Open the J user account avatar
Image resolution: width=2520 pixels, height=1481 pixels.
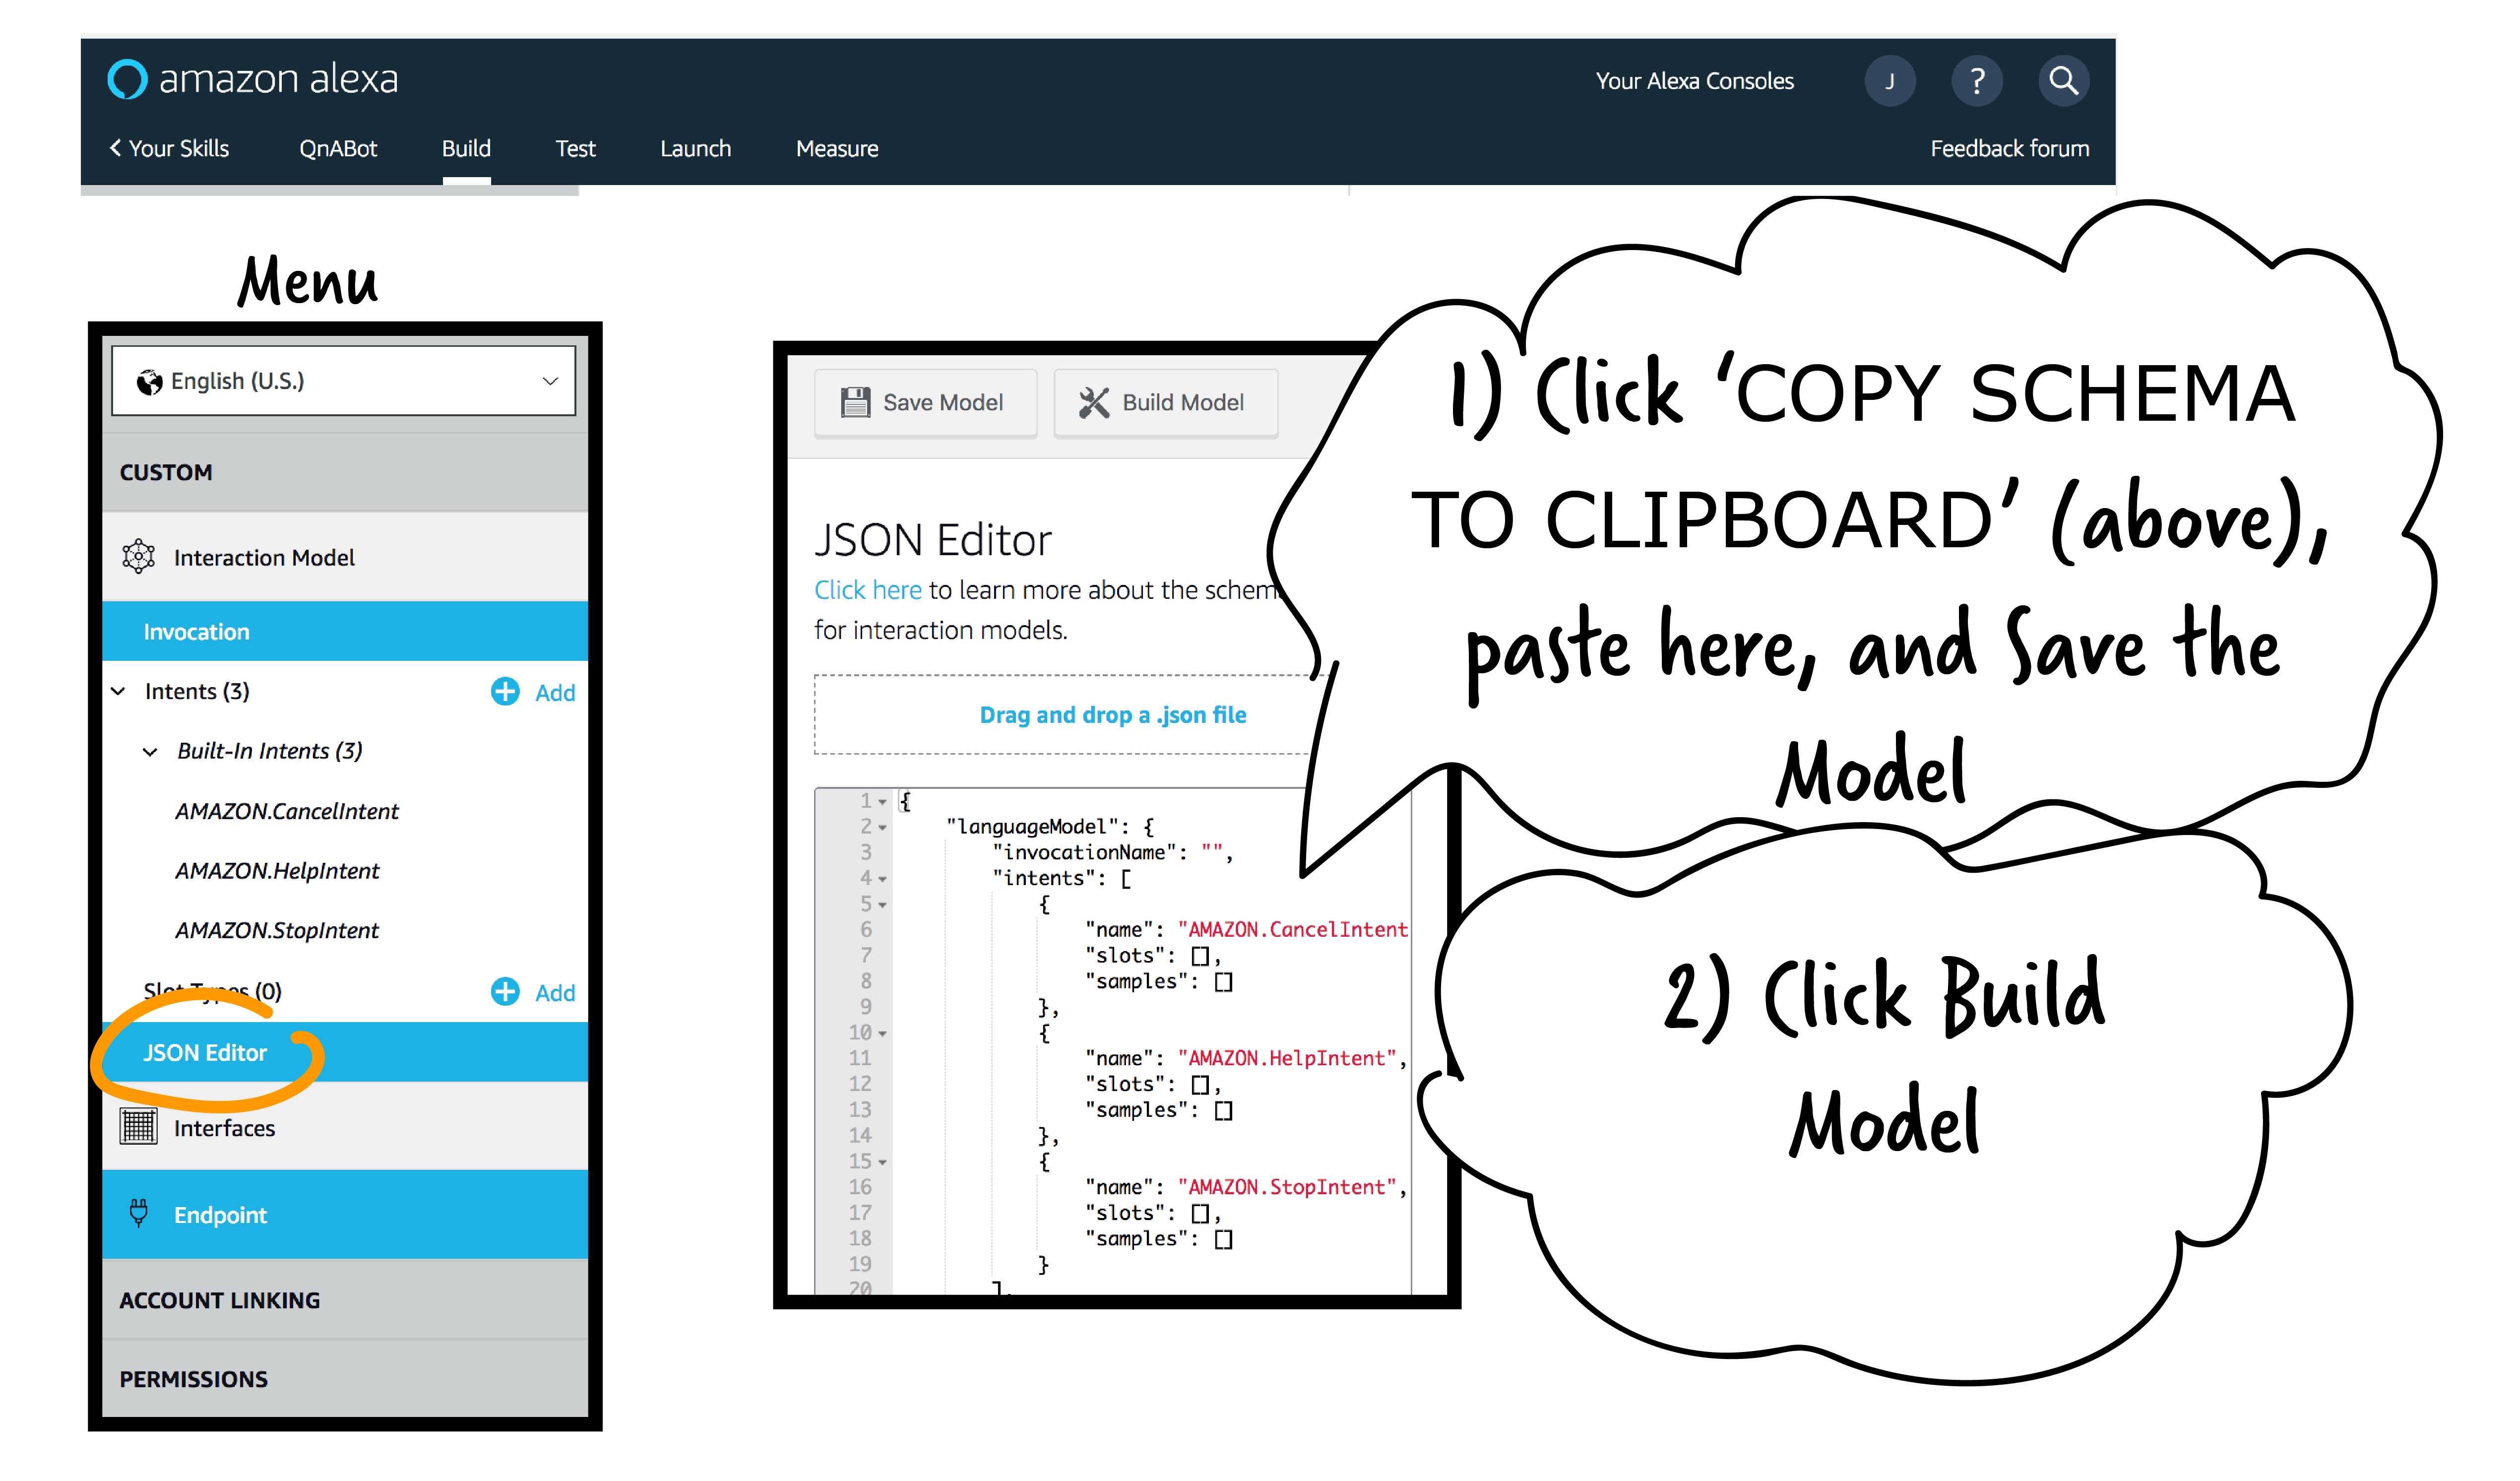(x=1889, y=81)
